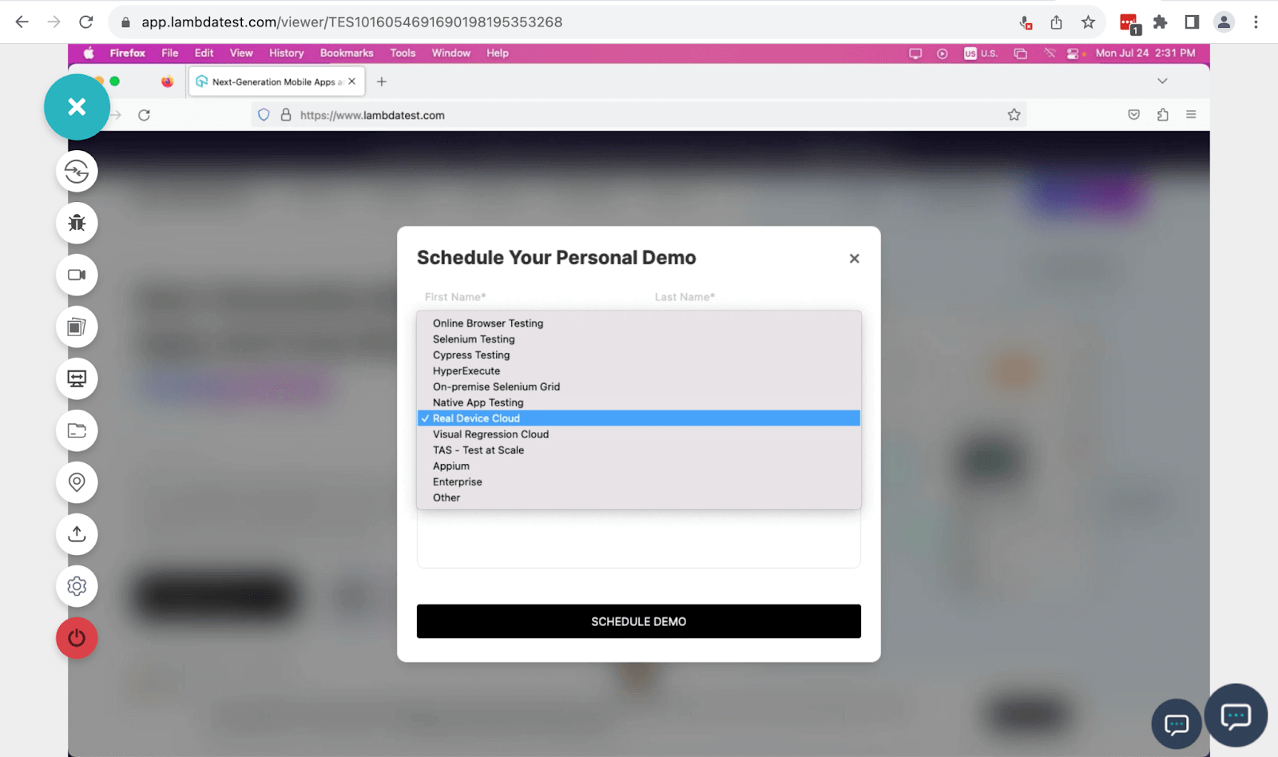Open session settings gear icon
1278x757 pixels.
coord(77,586)
